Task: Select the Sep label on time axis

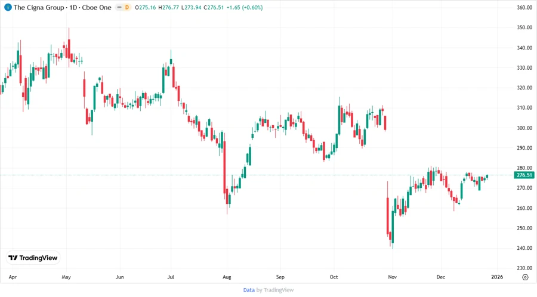Action: tap(280, 277)
